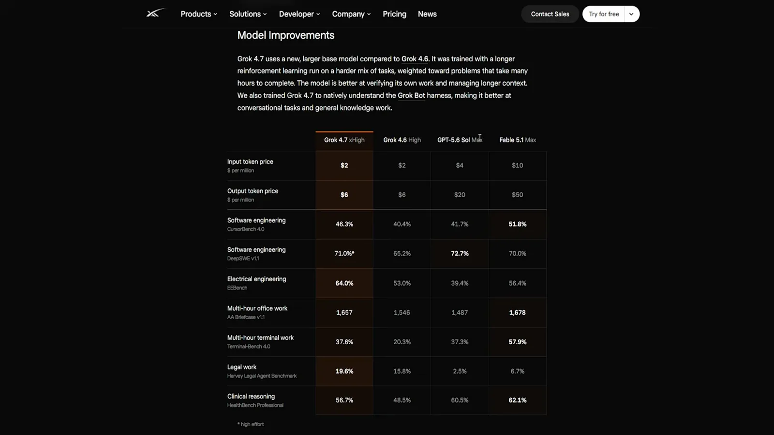Click the Multi-hour terminal work label
This screenshot has width=774, height=435.
point(260,338)
